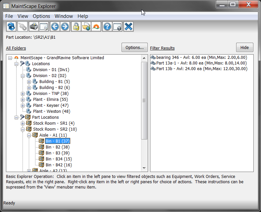Open Help with the question mark icon
Viewport: 261px width, 212px height.
tap(107, 26)
